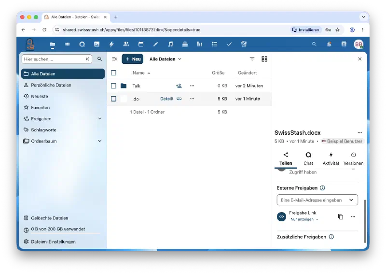Open the Music app icon in the top bar

pos(170,44)
